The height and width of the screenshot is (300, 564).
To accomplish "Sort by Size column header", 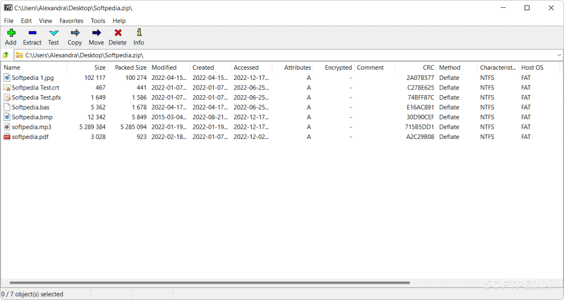I will tap(87, 68).
